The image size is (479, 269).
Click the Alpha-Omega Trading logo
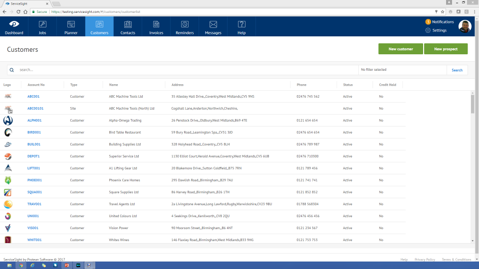tap(8, 121)
